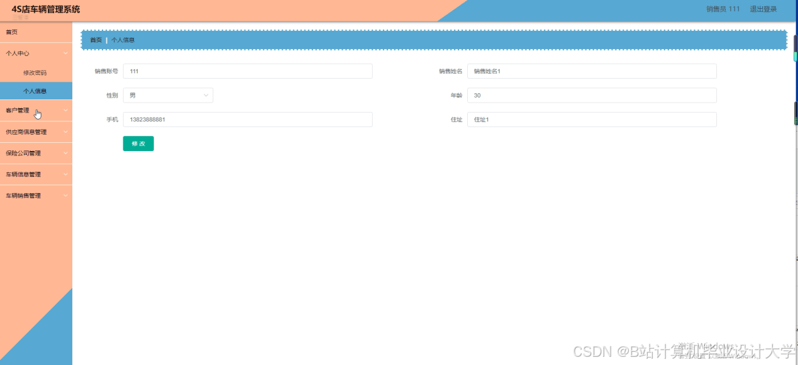This screenshot has width=798, height=365.
Task: Click 销售员 111 user label
Action: click(x=723, y=9)
